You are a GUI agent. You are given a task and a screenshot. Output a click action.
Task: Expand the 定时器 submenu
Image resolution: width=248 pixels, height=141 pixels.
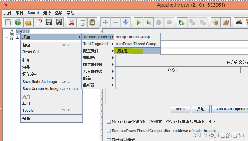point(98,58)
